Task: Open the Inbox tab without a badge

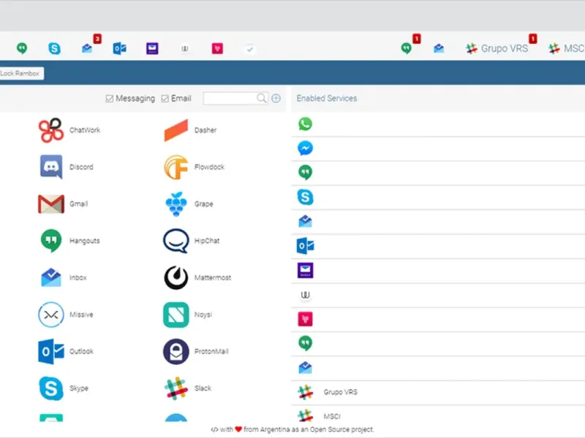Action: click(439, 48)
